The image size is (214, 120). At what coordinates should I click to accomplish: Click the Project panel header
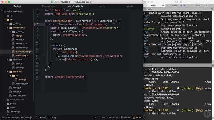pyautogui.click(x=17, y=6)
